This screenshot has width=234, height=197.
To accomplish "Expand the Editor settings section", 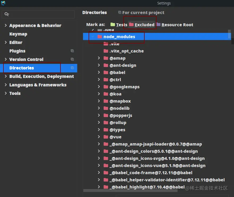I will point(6,42).
